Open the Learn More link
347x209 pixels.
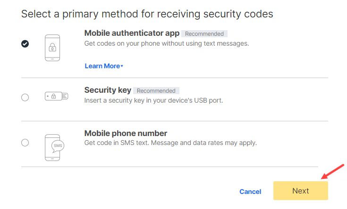(102, 66)
